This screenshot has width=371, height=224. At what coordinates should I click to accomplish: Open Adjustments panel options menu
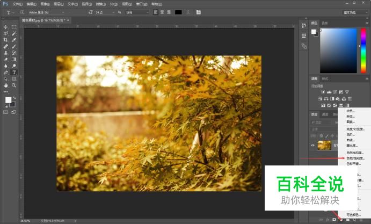tap(367, 78)
